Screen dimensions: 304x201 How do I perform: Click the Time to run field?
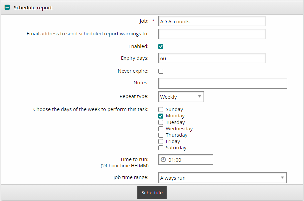[x=190, y=160]
